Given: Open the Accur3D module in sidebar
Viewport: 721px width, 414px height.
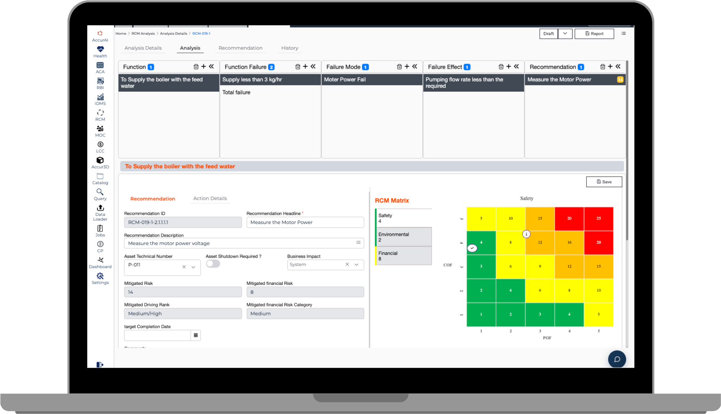Looking at the screenshot, I should [x=100, y=162].
